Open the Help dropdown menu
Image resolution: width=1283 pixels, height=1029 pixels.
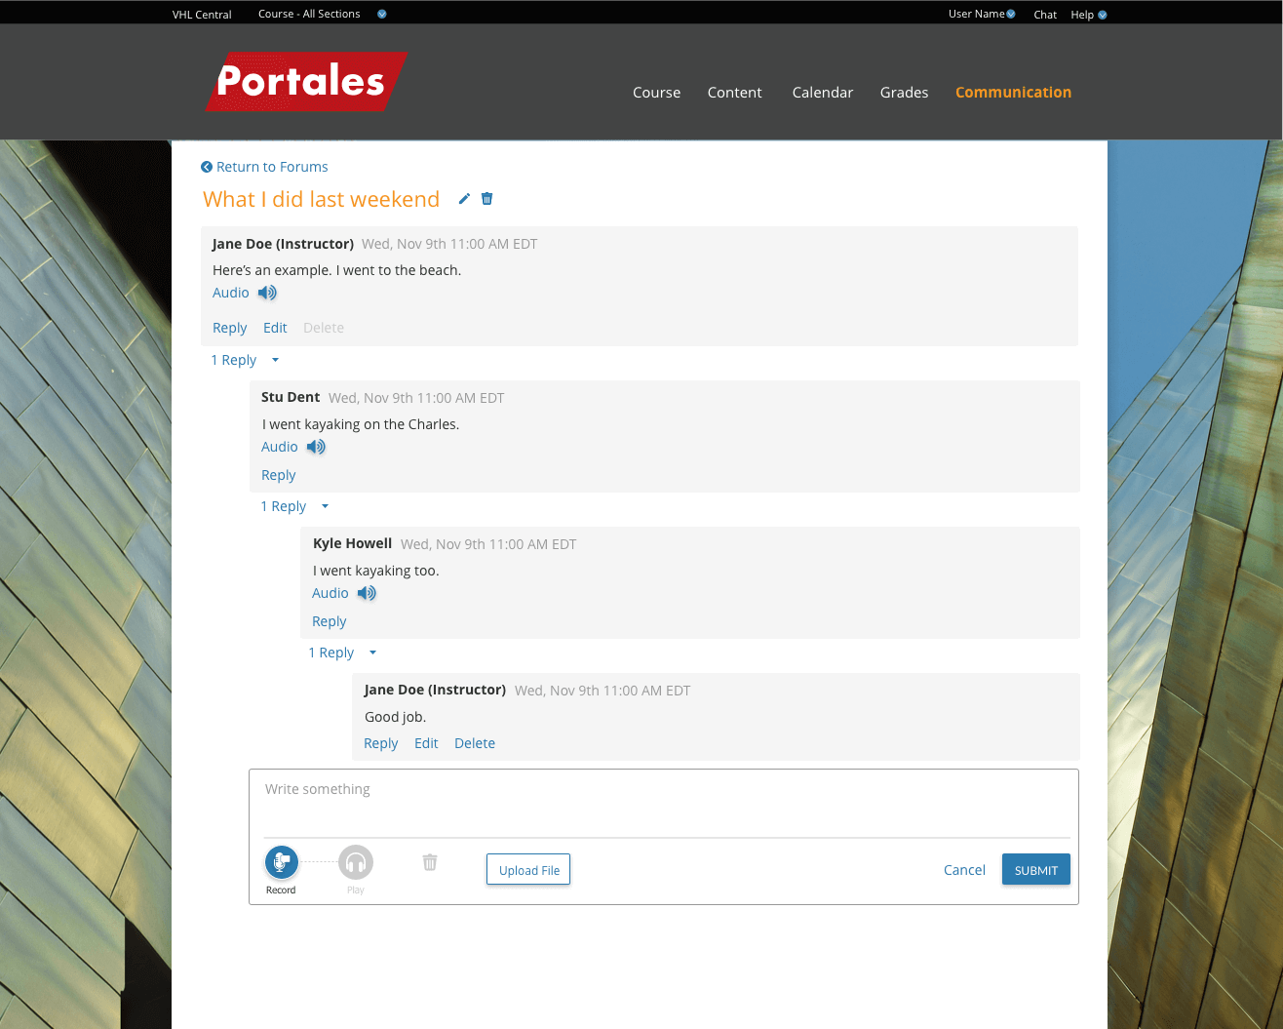click(1088, 15)
